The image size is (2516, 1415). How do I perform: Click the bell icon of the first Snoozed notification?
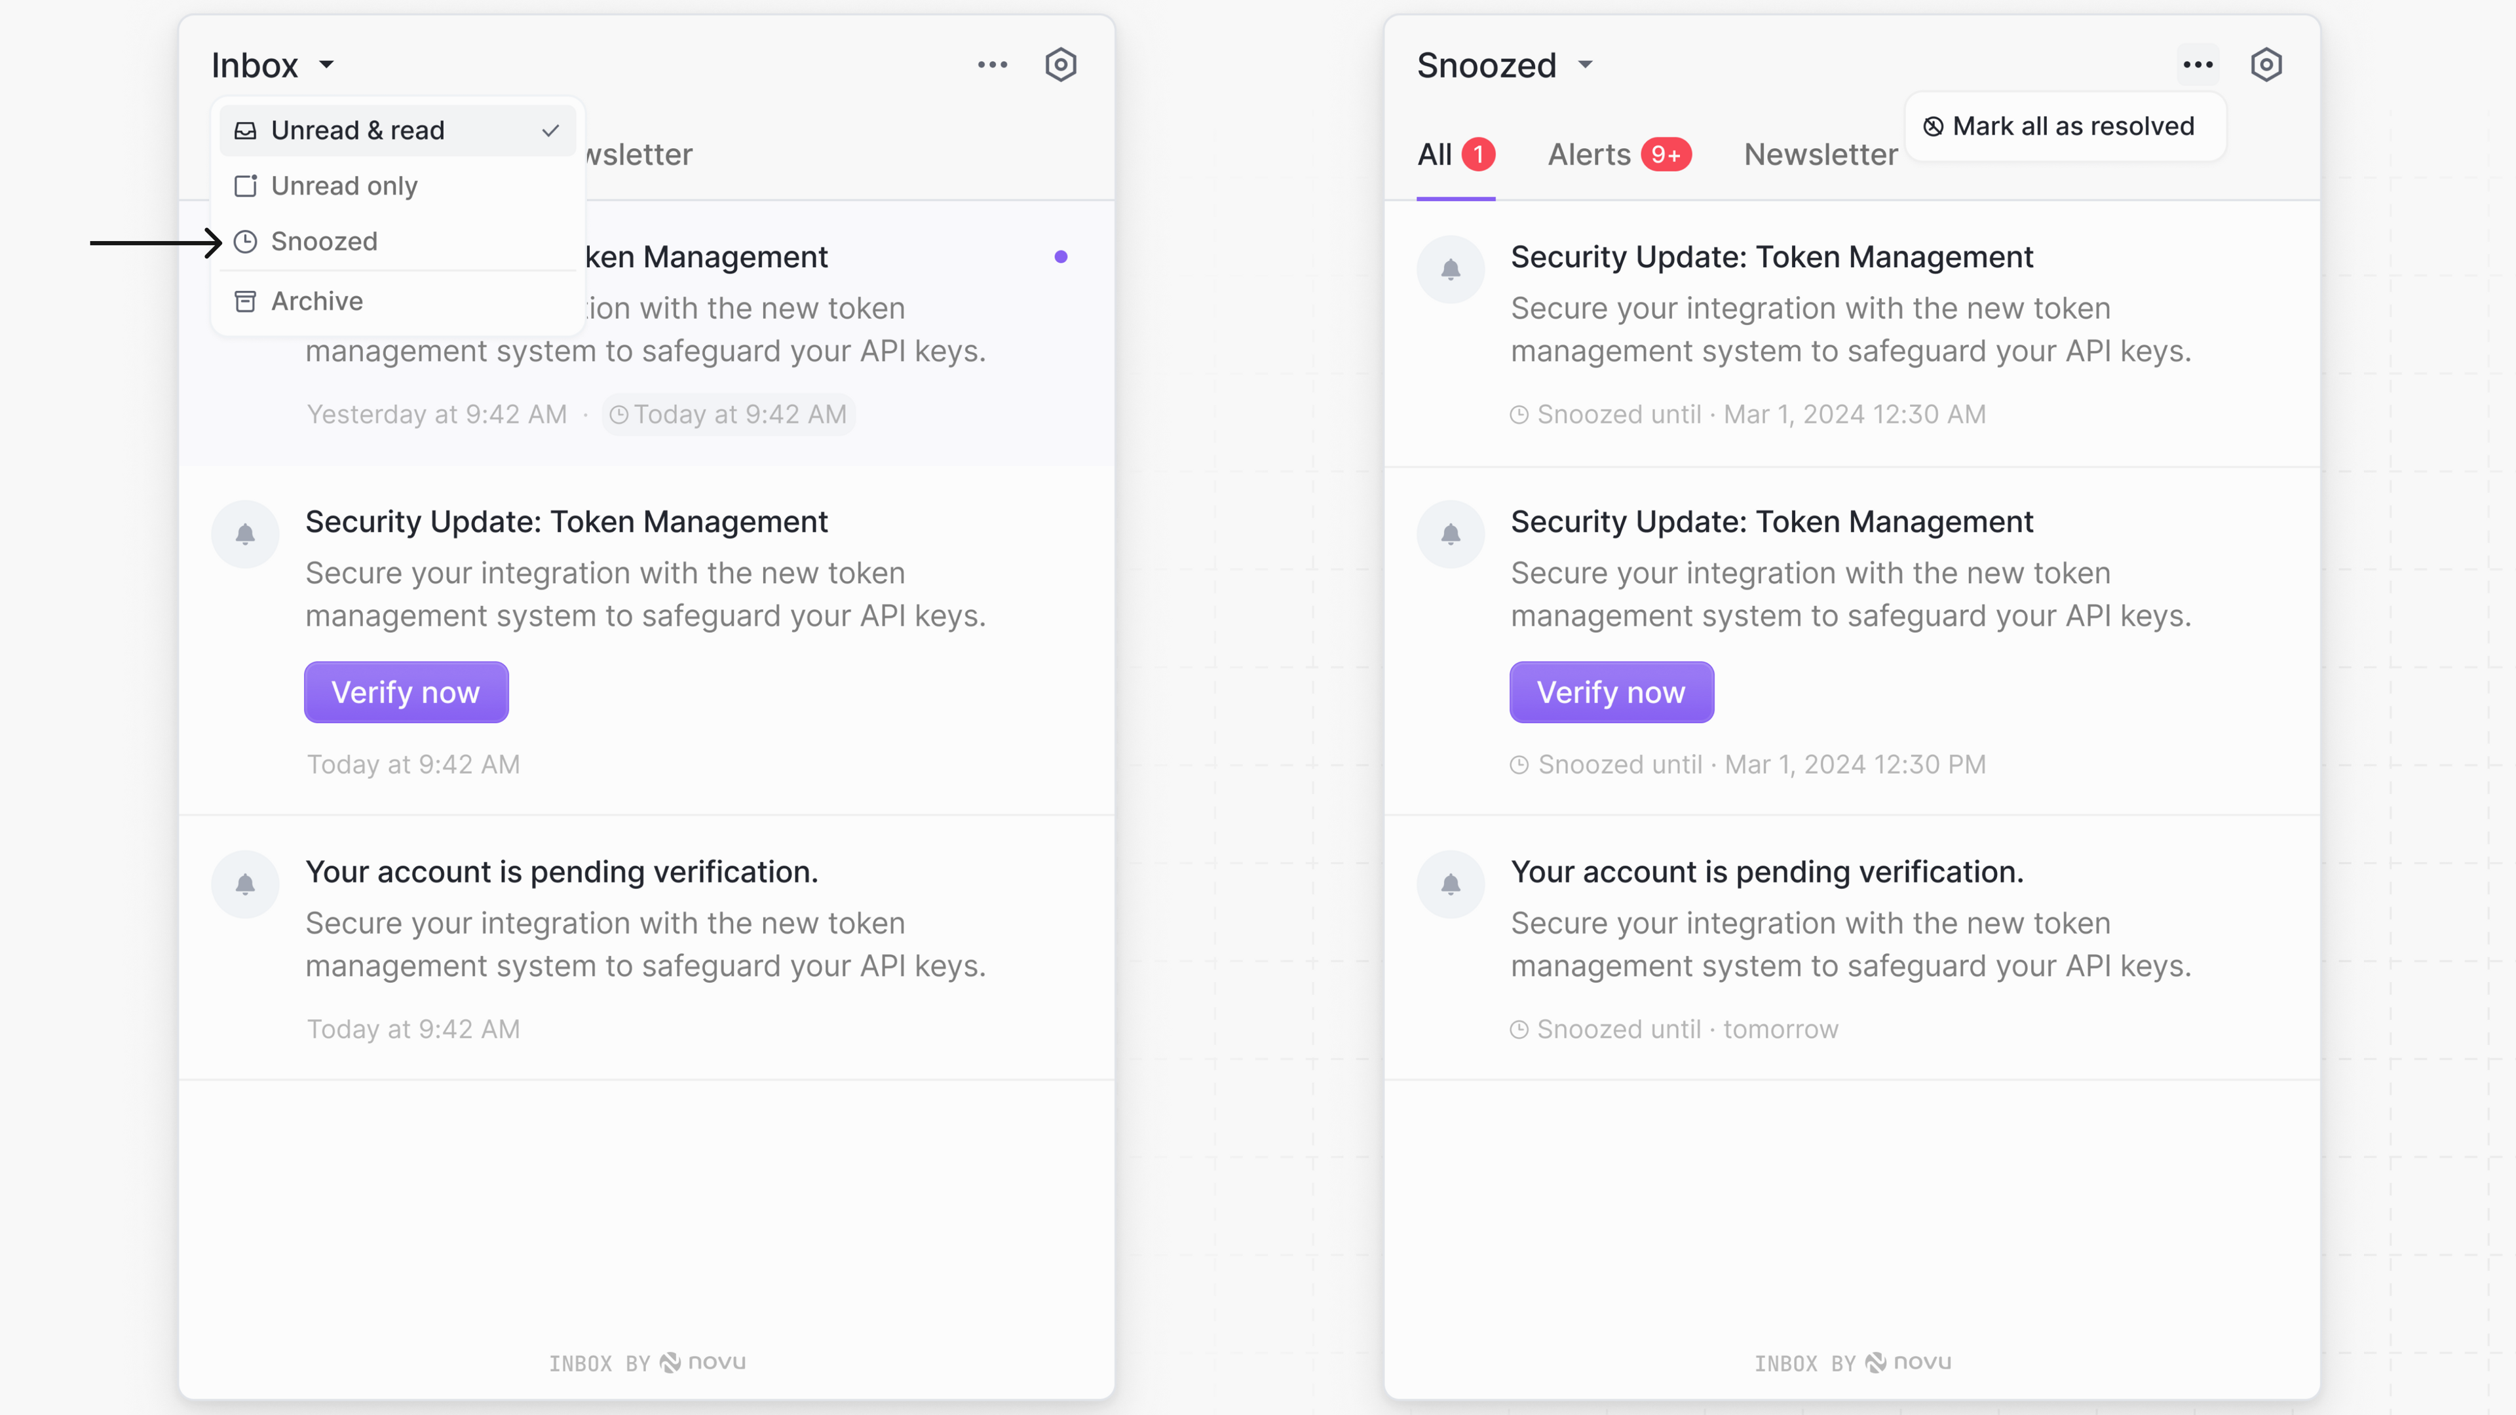coord(1451,269)
